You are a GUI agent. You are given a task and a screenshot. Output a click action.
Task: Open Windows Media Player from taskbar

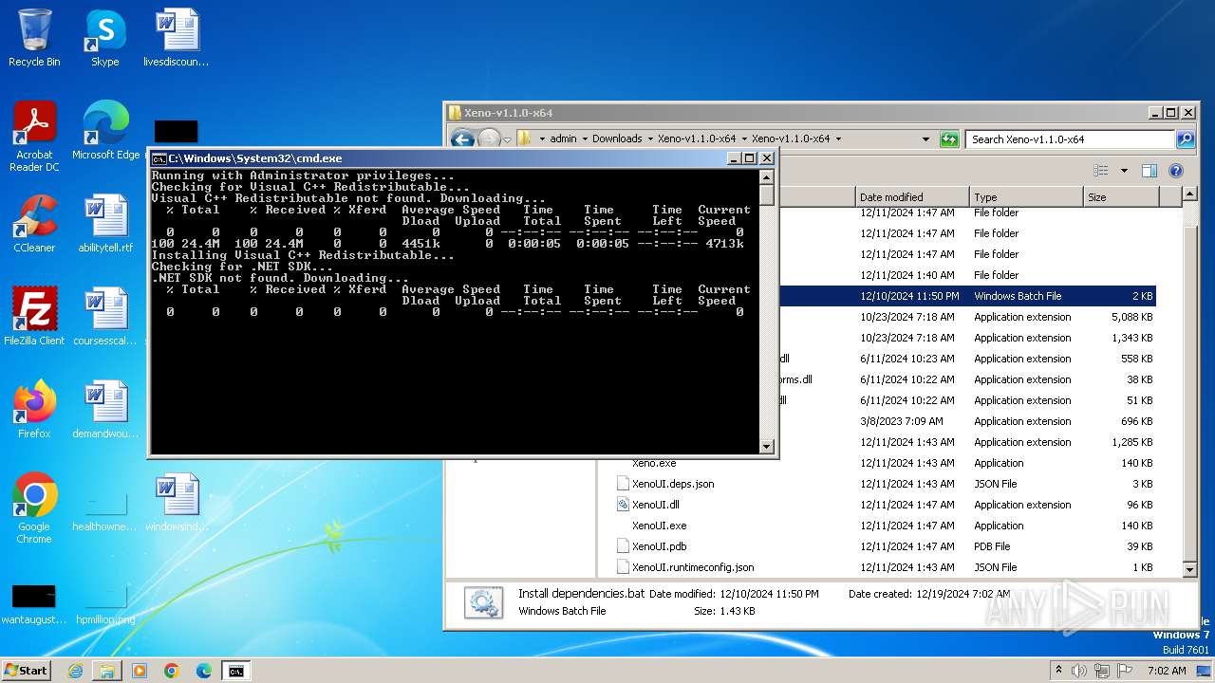[x=140, y=671]
